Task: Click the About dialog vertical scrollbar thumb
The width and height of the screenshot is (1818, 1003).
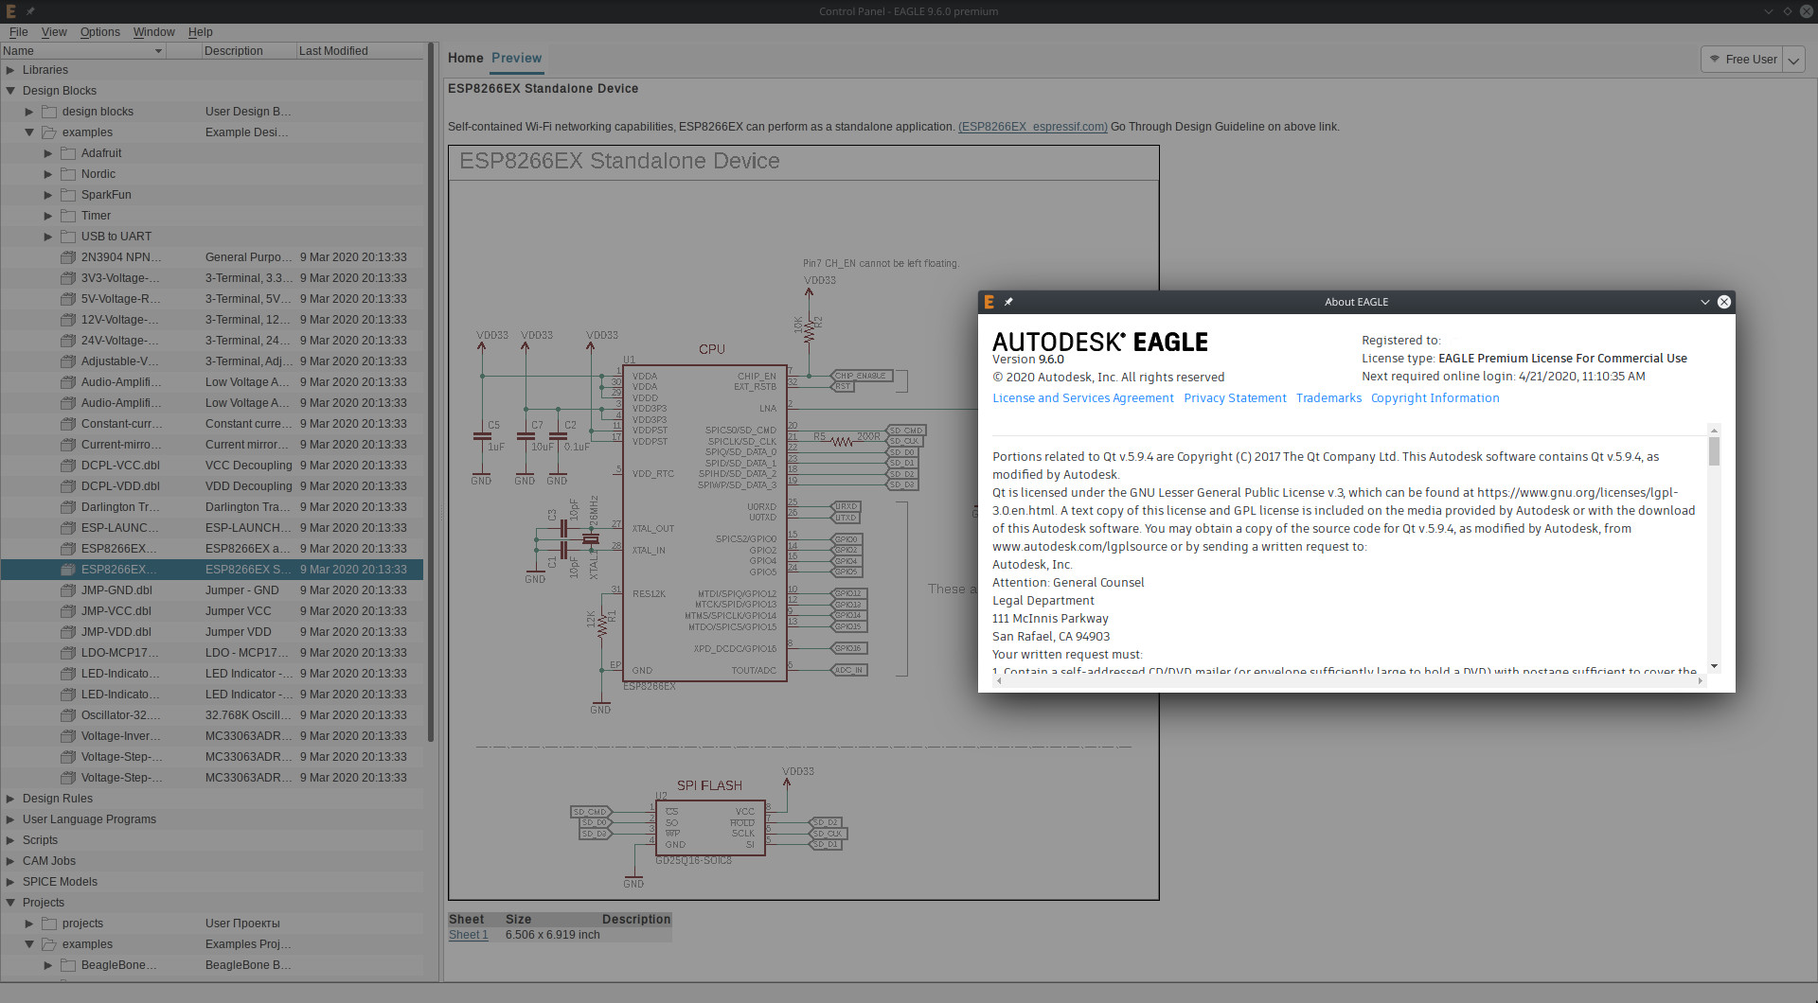Action: tap(1714, 451)
